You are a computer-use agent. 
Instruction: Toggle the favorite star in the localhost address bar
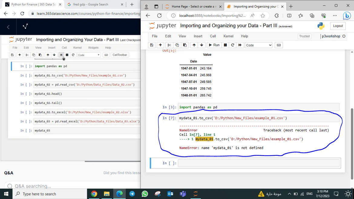pos(263,16)
